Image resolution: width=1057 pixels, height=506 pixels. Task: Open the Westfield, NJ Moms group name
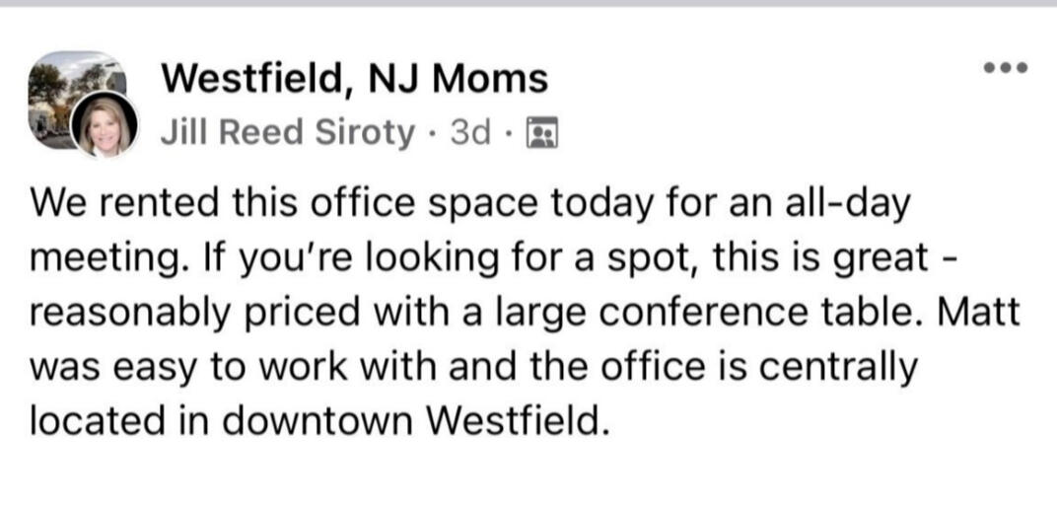(354, 79)
